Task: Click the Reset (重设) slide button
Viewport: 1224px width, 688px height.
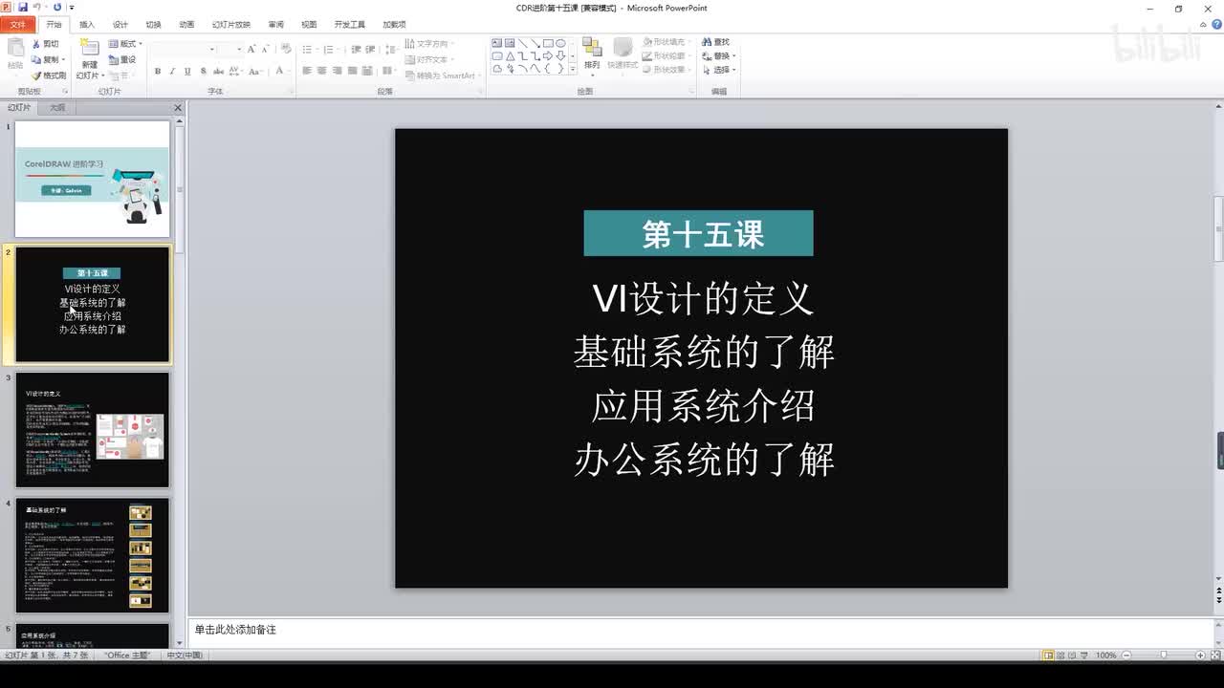Action: click(122, 59)
